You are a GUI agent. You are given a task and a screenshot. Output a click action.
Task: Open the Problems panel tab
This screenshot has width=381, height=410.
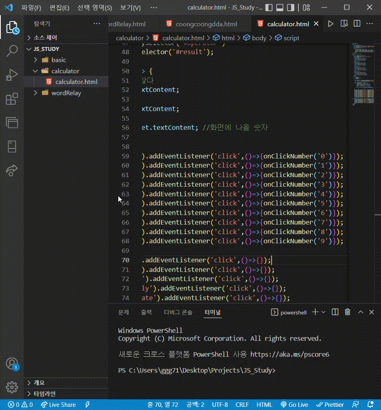pos(123,313)
